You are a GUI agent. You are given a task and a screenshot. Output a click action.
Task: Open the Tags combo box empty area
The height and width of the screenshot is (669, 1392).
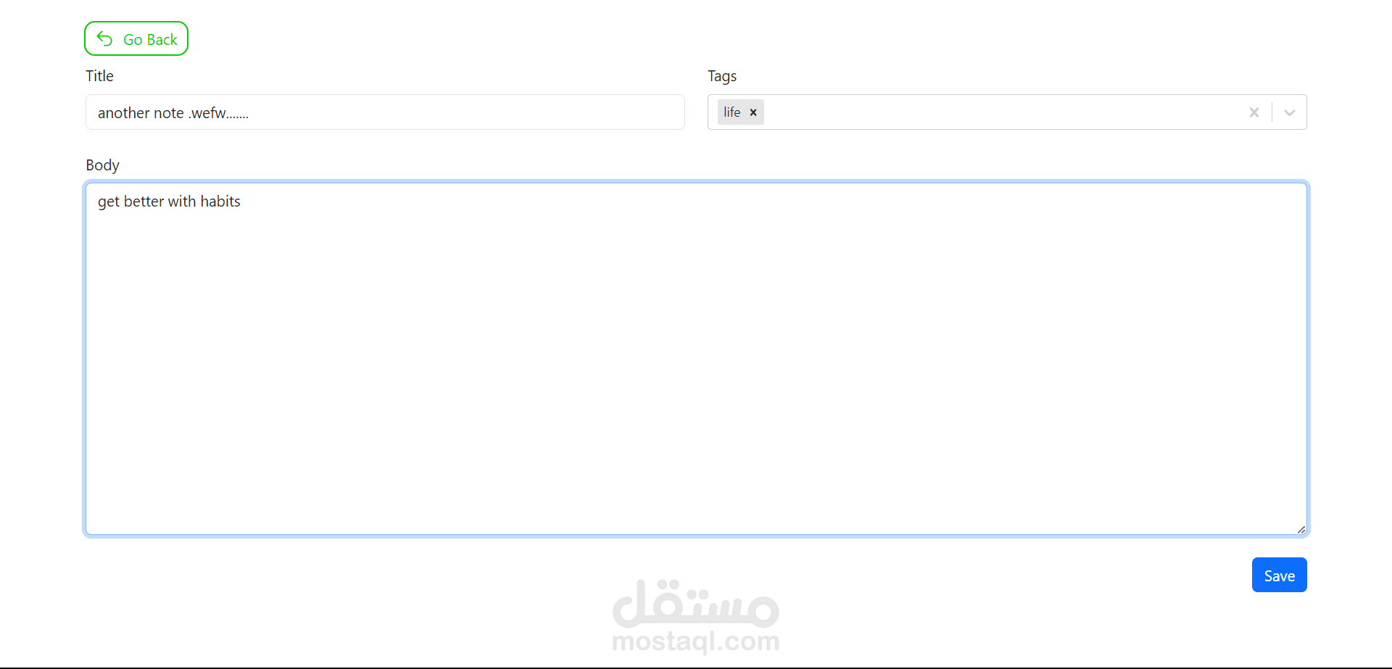[x=1000, y=112]
